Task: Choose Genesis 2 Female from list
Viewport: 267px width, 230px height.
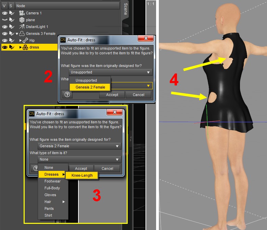Action: pyautogui.click(x=90, y=87)
